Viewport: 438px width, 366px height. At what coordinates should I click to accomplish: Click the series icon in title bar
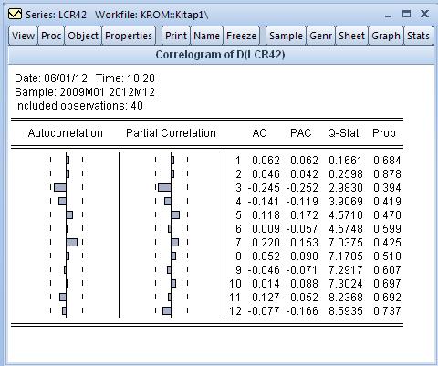[15, 15]
